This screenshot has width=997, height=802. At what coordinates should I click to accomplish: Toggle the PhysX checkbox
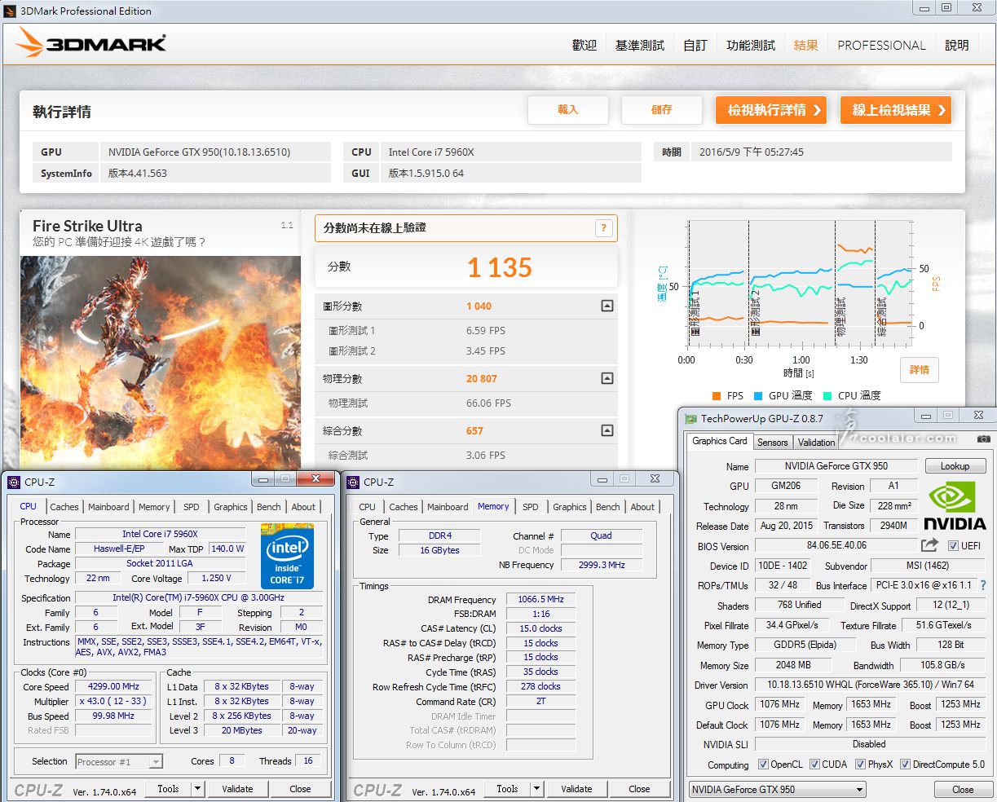coord(860,765)
